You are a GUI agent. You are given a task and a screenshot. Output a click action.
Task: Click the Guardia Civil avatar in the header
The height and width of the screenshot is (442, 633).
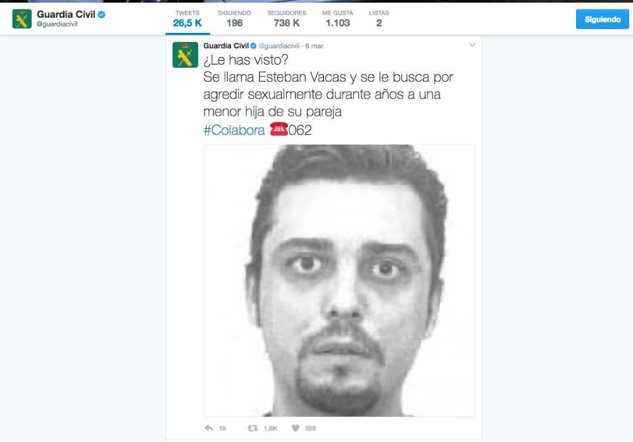point(22,18)
